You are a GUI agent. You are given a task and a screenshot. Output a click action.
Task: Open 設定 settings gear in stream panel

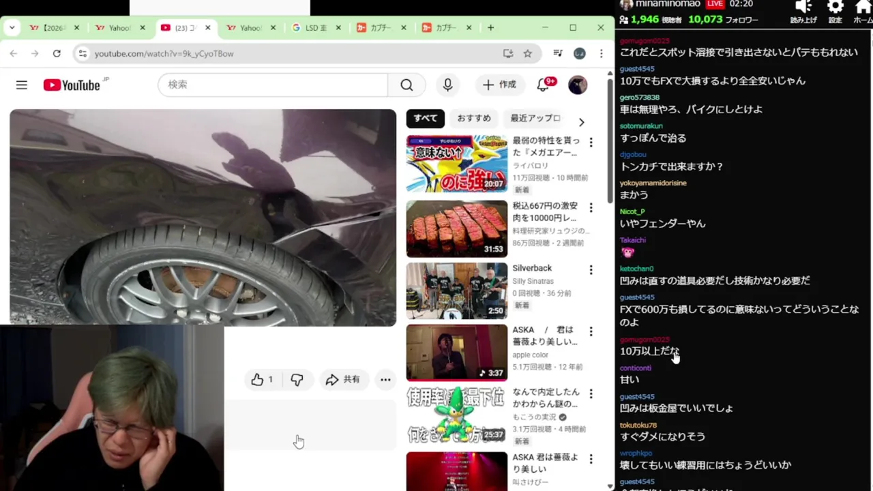(x=835, y=12)
